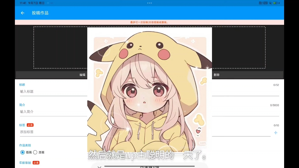Tap the Pikachu girl overlay image

tap(149, 90)
